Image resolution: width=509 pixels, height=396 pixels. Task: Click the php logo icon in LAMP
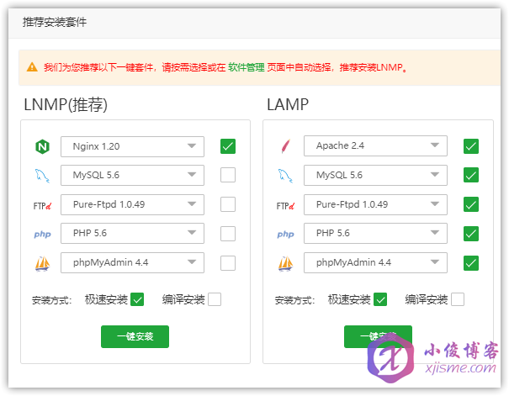[286, 235]
